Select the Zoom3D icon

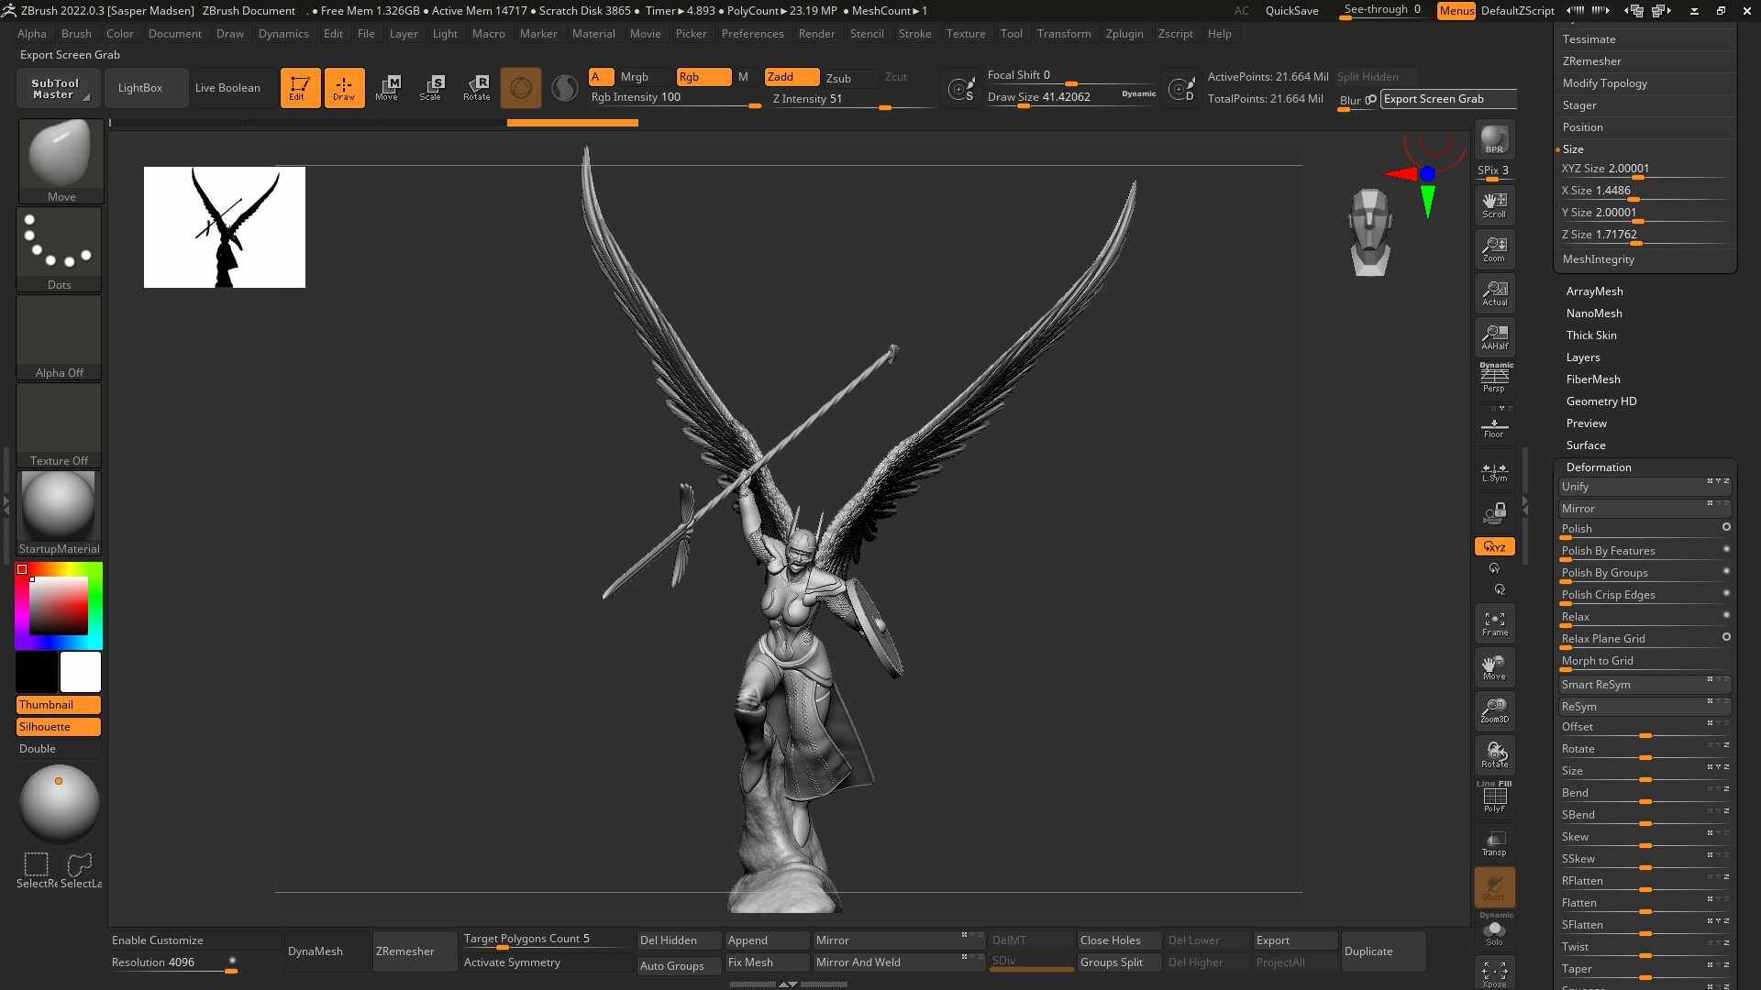(x=1494, y=710)
